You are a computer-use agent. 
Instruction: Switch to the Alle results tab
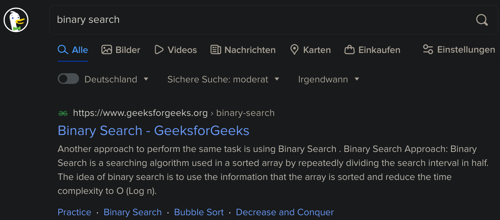click(73, 50)
